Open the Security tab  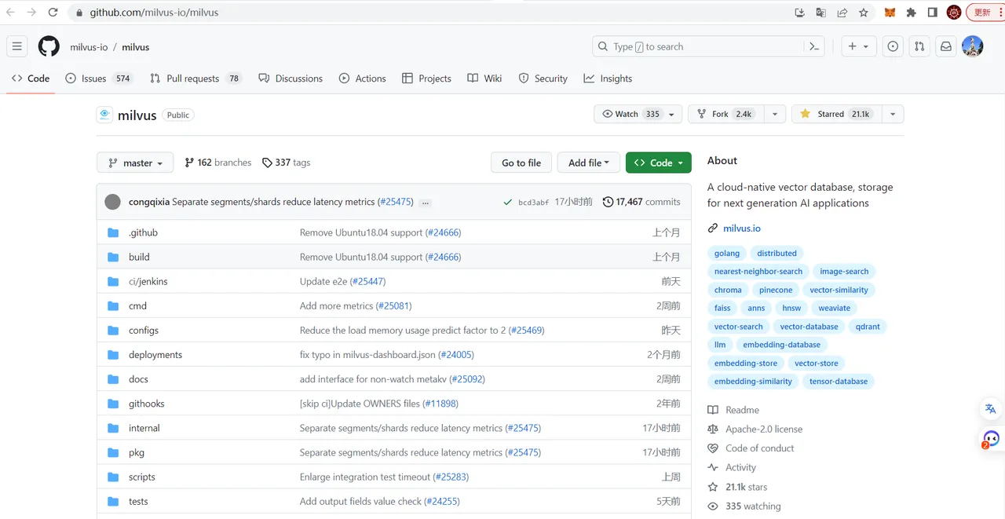(x=543, y=79)
